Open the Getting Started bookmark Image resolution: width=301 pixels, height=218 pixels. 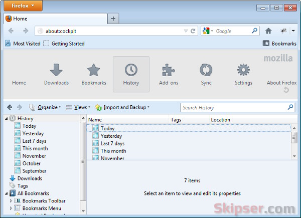[x=64, y=44]
